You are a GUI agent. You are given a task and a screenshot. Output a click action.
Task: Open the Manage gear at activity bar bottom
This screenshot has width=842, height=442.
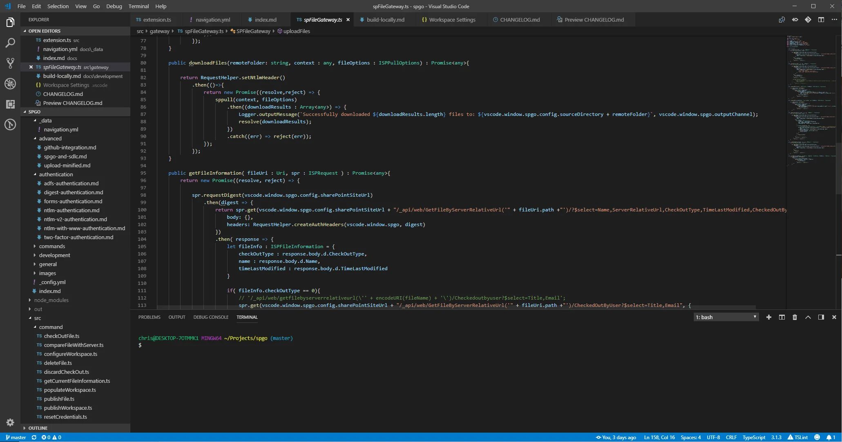[10, 422]
